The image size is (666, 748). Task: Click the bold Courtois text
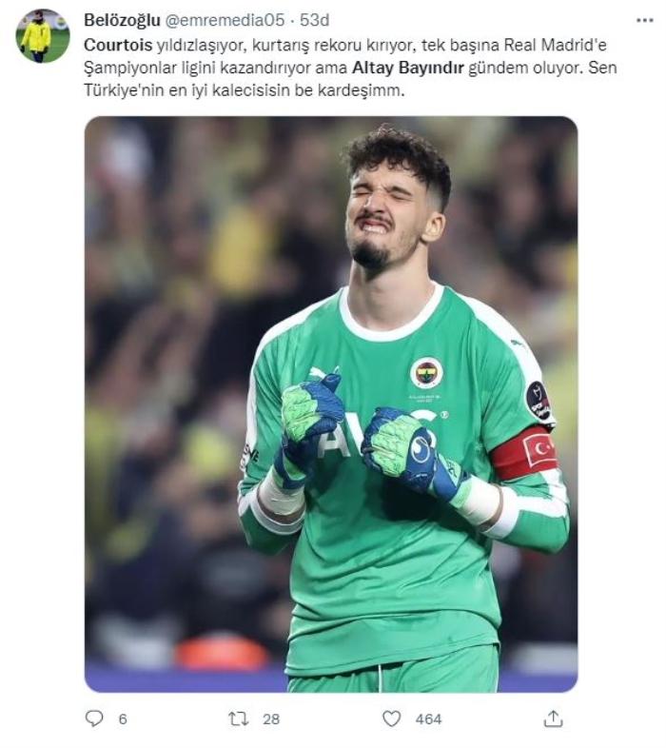click(x=118, y=45)
